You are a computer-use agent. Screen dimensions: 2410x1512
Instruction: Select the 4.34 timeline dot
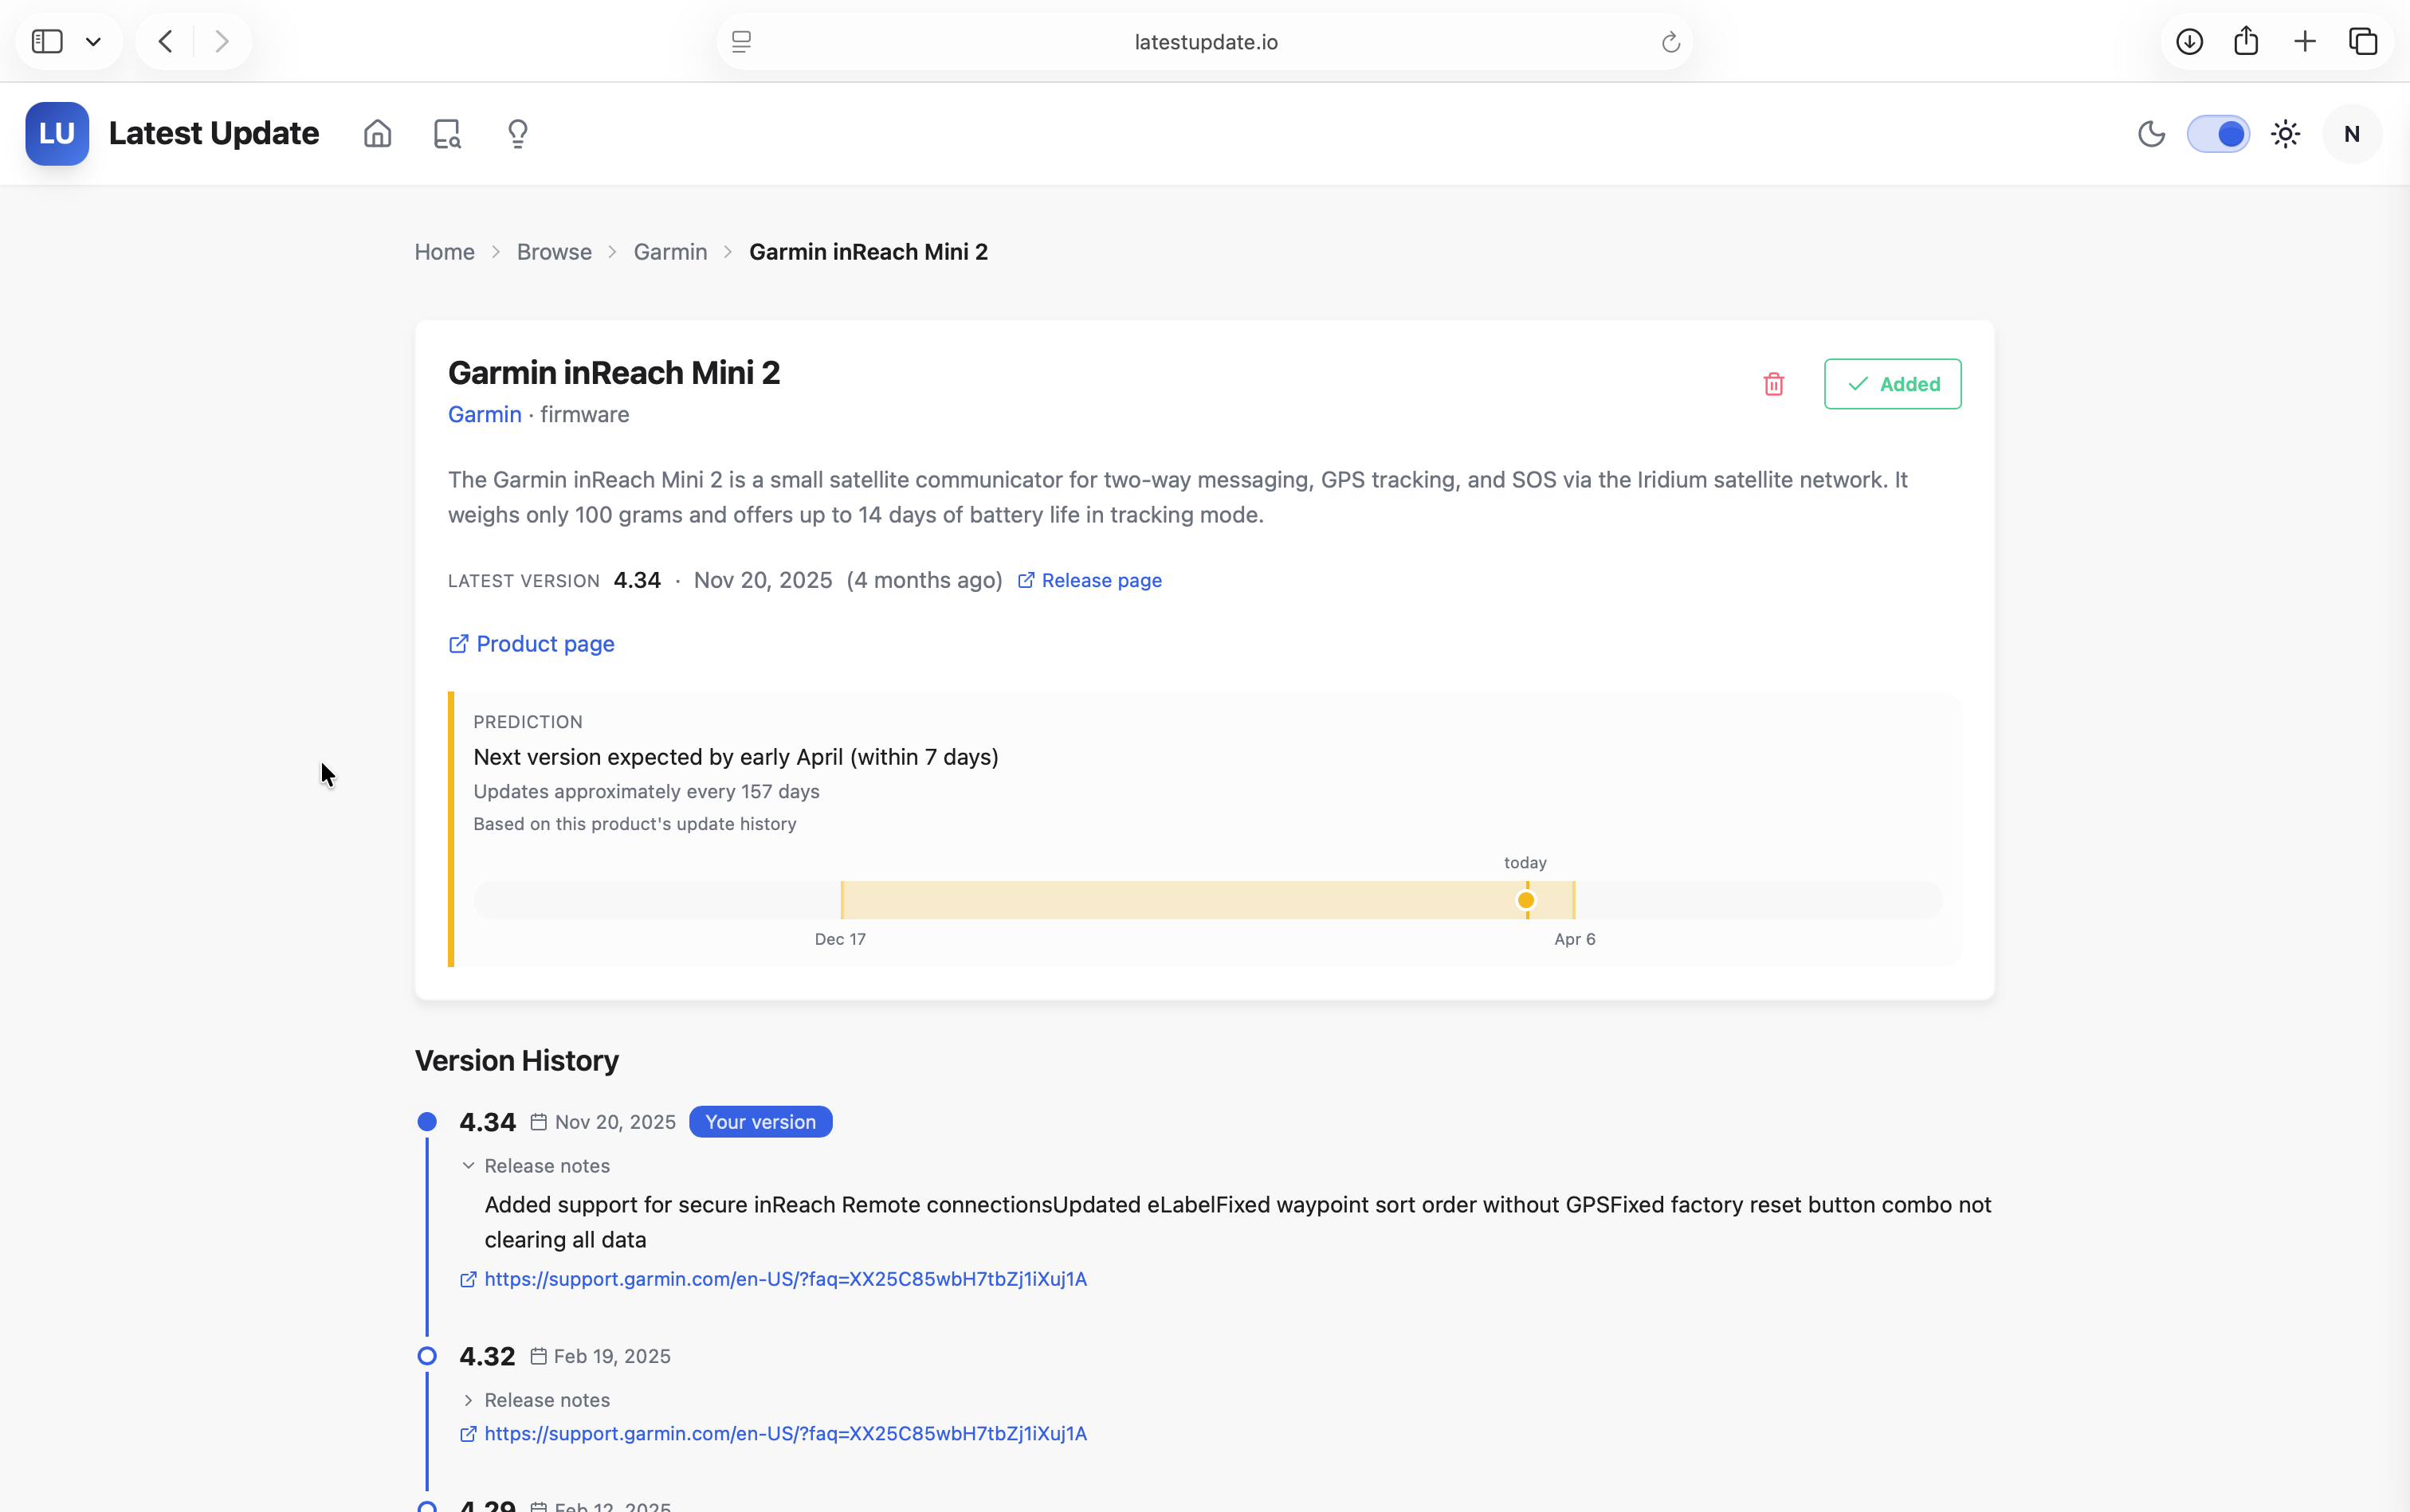427,1122
